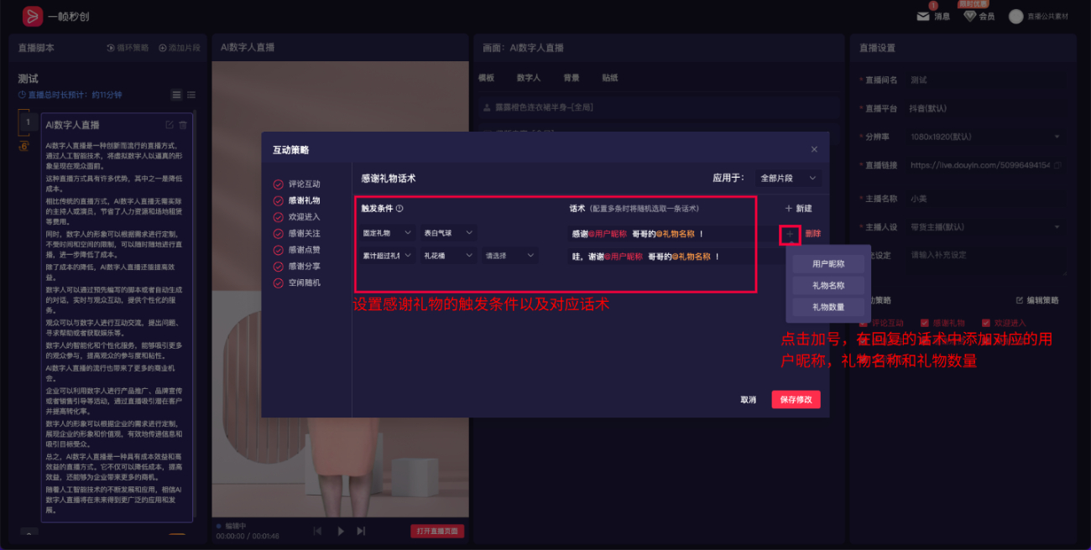Select the 背景 tab
This screenshot has height=550, width=1091.
(x=572, y=78)
